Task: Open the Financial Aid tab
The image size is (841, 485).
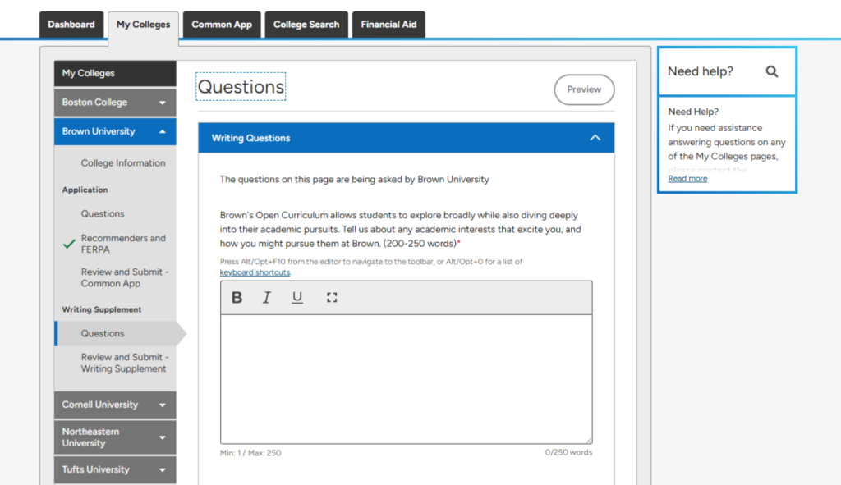Action: pyautogui.click(x=388, y=25)
